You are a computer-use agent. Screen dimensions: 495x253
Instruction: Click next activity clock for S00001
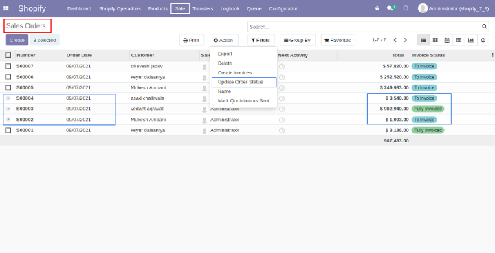(x=282, y=131)
